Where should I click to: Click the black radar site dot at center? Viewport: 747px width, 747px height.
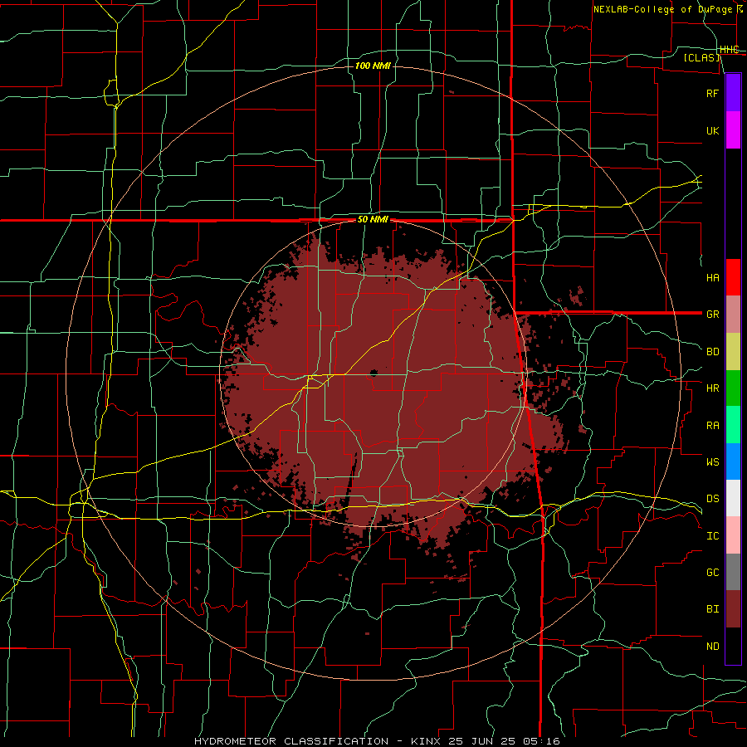click(x=373, y=373)
